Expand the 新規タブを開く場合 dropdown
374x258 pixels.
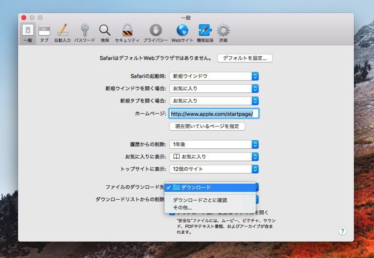(x=214, y=101)
